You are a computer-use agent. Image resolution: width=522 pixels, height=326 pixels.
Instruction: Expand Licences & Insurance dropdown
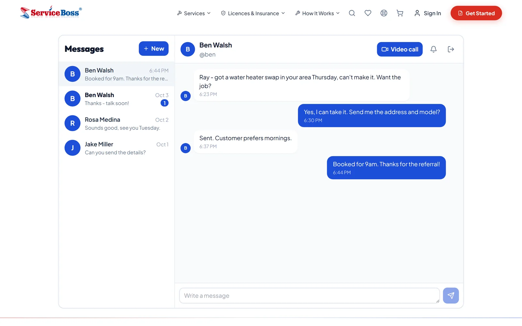click(253, 13)
